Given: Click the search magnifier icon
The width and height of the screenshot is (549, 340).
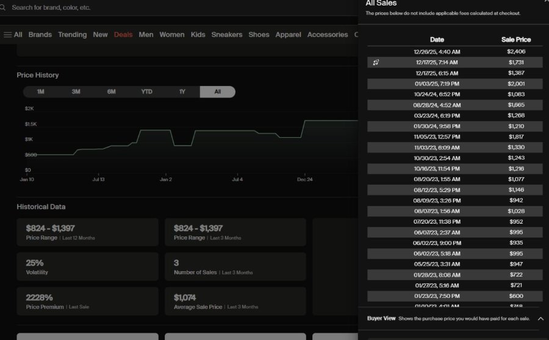Looking at the screenshot, I should tap(2, 7).
